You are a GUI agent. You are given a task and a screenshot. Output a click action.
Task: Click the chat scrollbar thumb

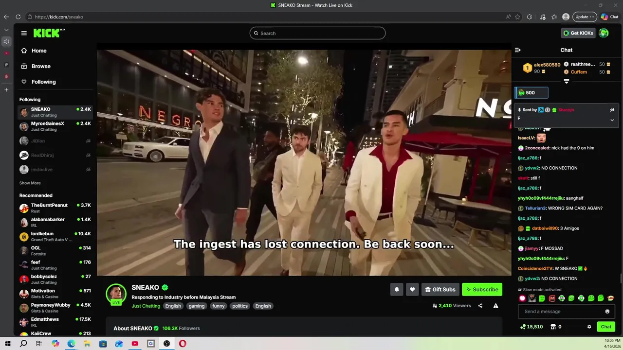pyautogui.click(x=621, y=278)
